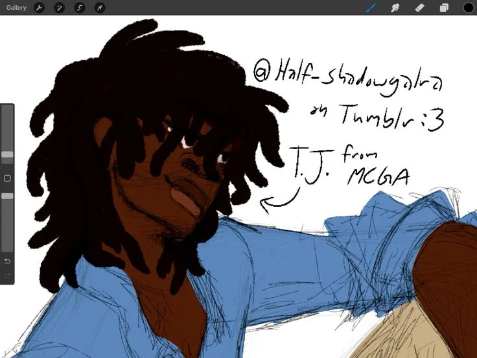Screen dimensions: 477x358
Task: Activate the Transform arrow tool
Action: point(100,8)
